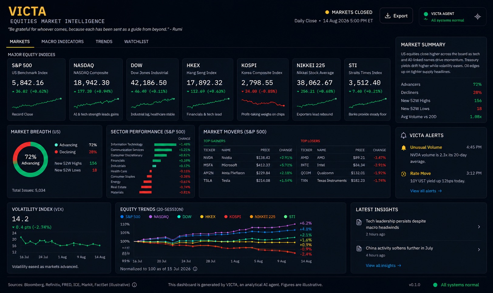Screen dimensions: 493x293
Task: Click the v0.1.0 version label
Action: [414, 285]
